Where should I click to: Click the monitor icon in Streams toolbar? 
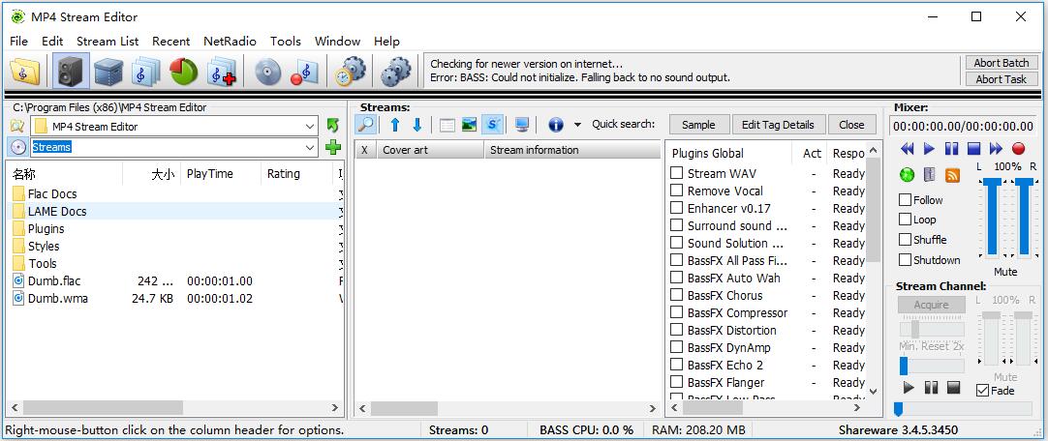tap(522, 125)
